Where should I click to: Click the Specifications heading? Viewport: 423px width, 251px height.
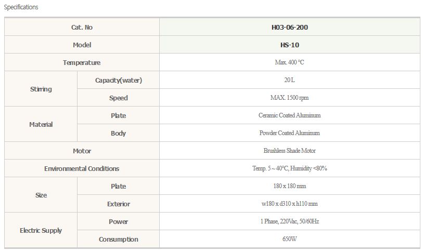point(21,7)
